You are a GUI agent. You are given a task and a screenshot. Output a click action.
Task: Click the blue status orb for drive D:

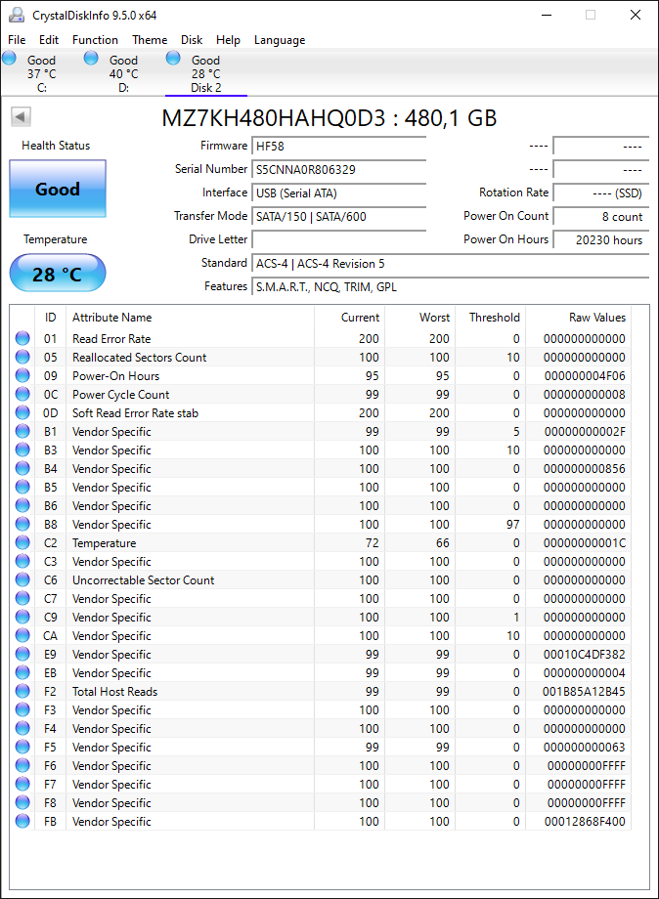click(x=91, y=58)
